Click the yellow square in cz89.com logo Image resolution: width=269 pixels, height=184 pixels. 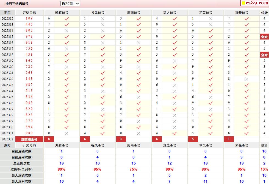point(243,3)
